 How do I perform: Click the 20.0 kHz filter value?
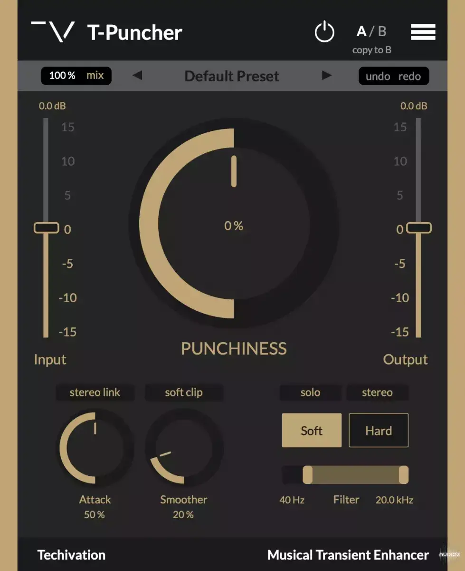394,500
